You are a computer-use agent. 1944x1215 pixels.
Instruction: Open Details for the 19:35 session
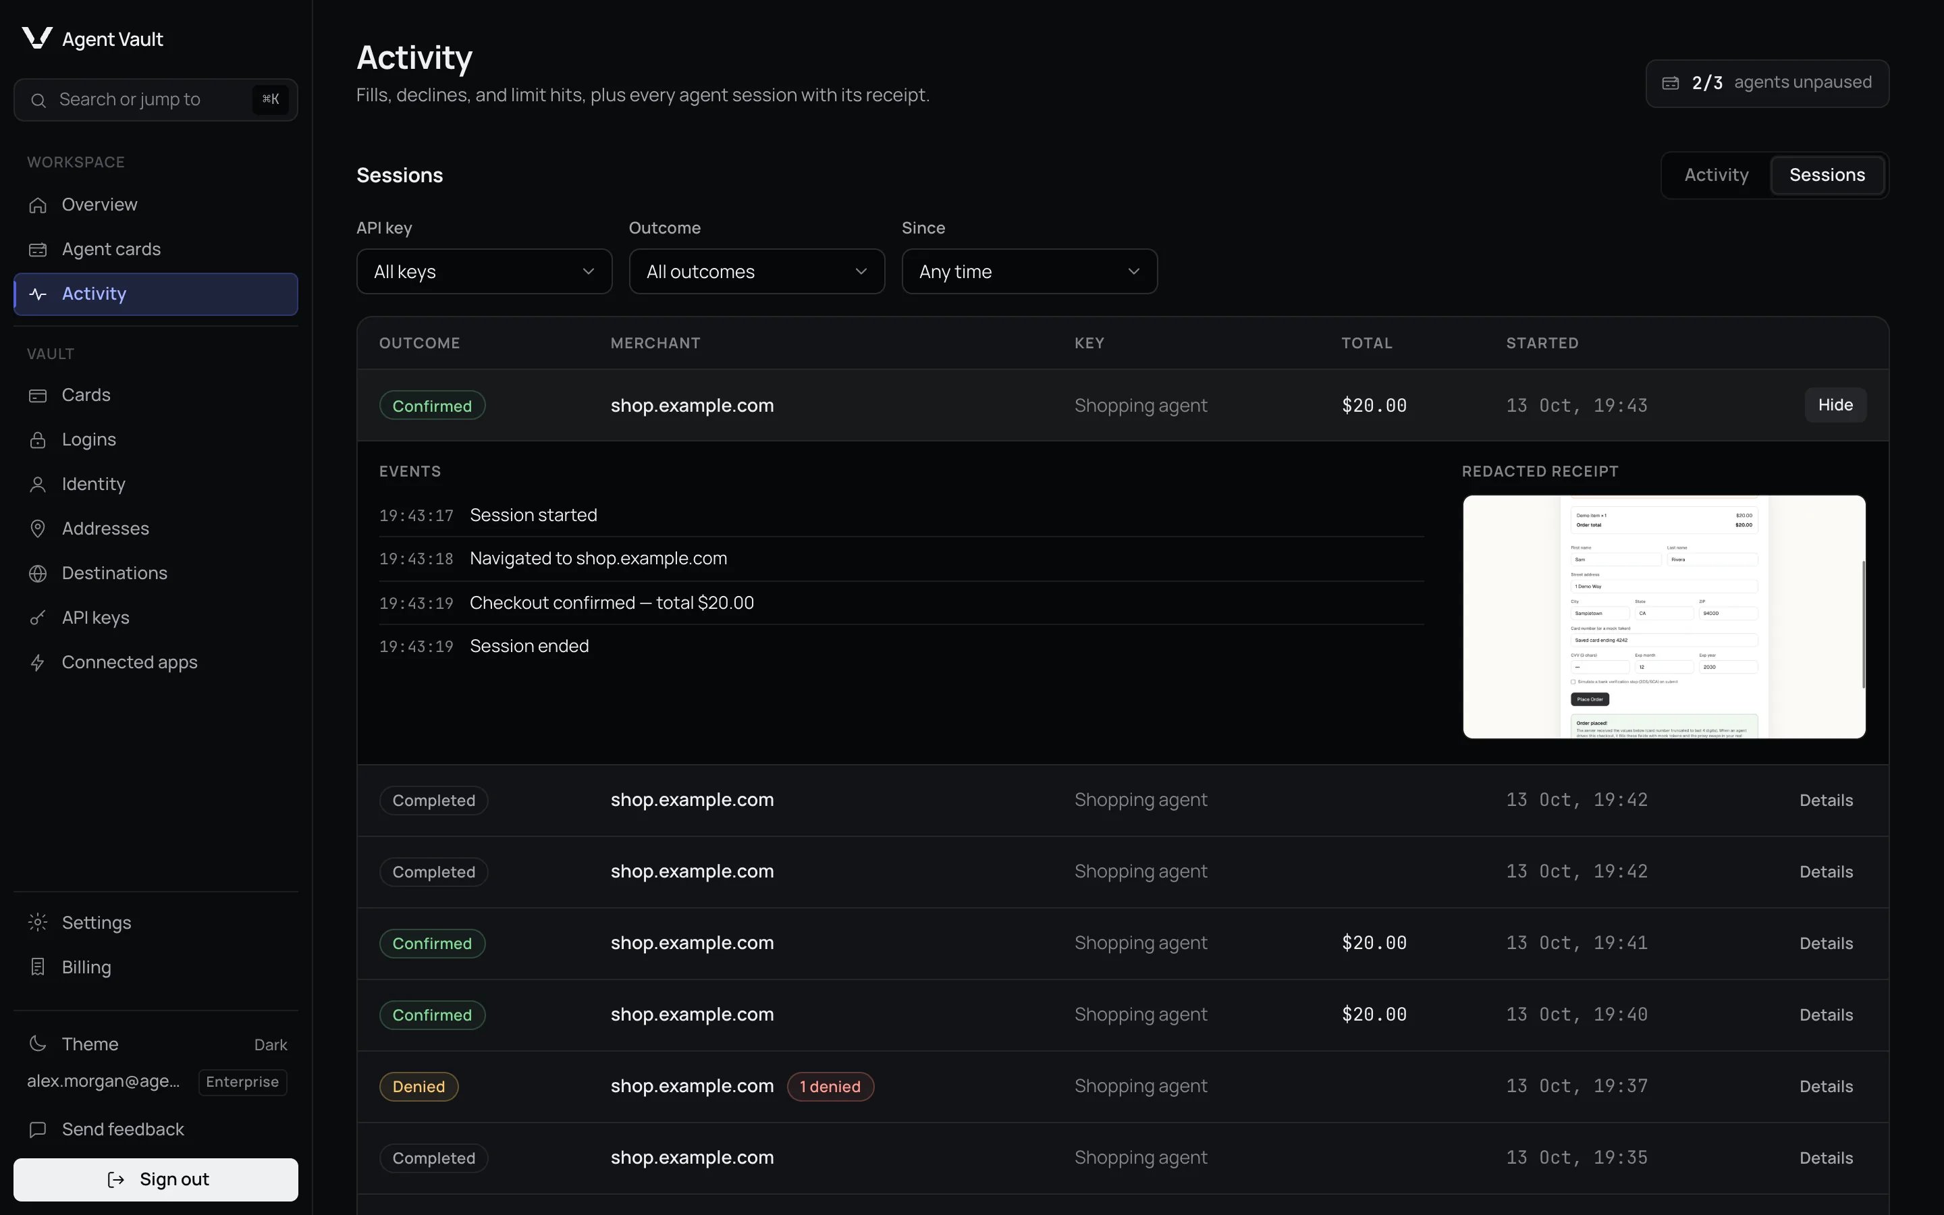(x=1826, y=1158)
